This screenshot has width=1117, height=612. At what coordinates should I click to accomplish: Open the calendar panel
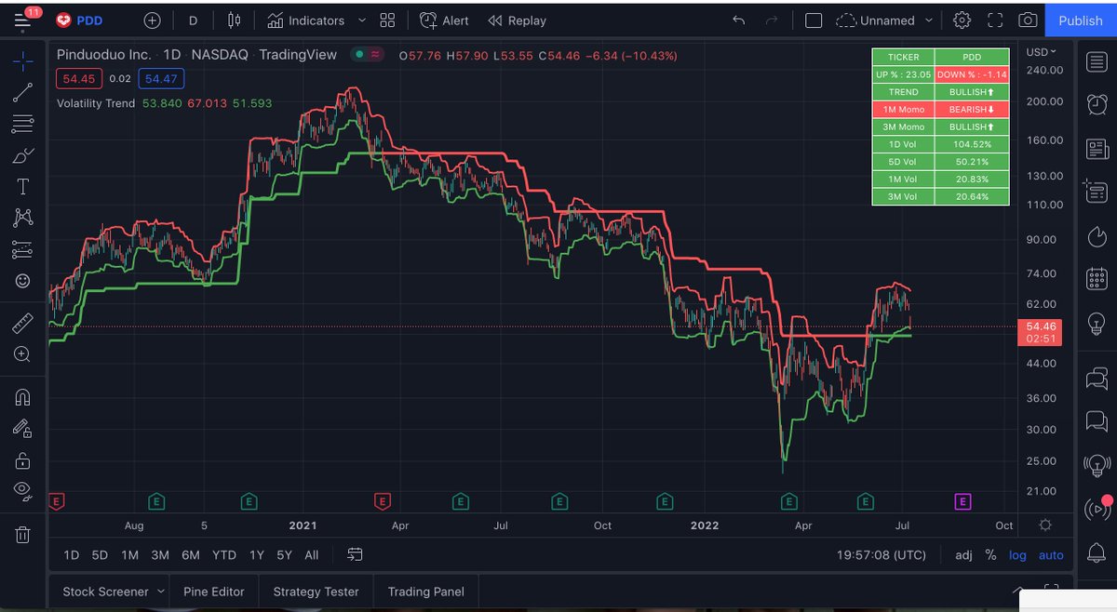click(1097, 278)
